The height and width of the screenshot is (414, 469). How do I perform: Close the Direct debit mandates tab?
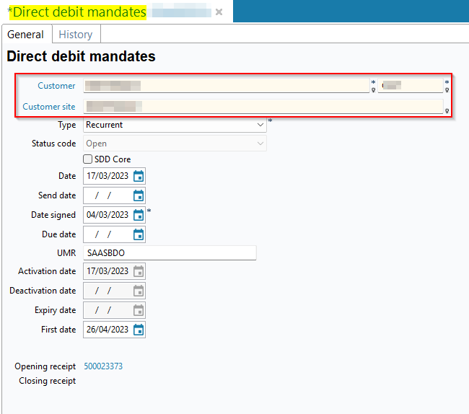(219, 12)
